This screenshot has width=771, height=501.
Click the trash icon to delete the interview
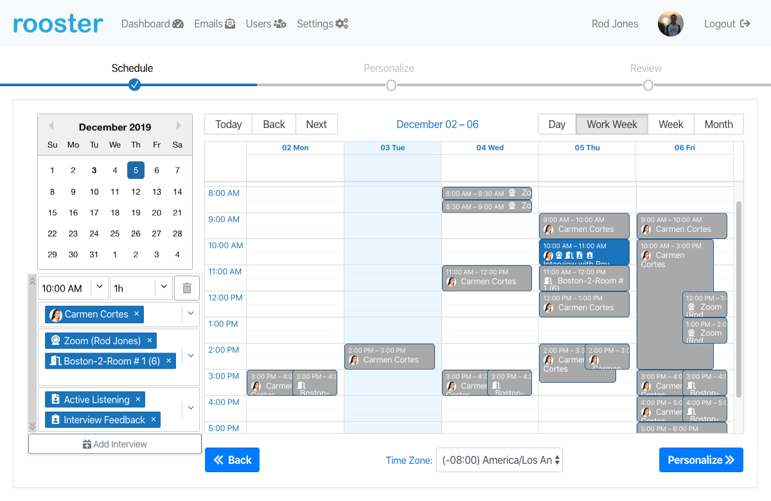click(186, 288)
